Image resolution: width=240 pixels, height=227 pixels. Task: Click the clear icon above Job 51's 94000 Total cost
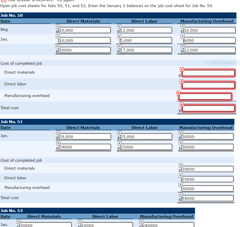(x=181, y=194)
